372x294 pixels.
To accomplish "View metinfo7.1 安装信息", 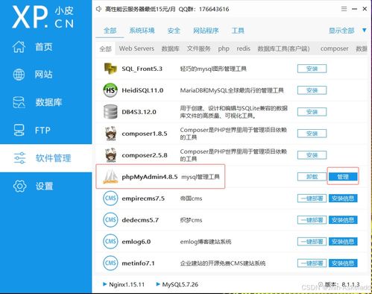I will coord(343,263).
